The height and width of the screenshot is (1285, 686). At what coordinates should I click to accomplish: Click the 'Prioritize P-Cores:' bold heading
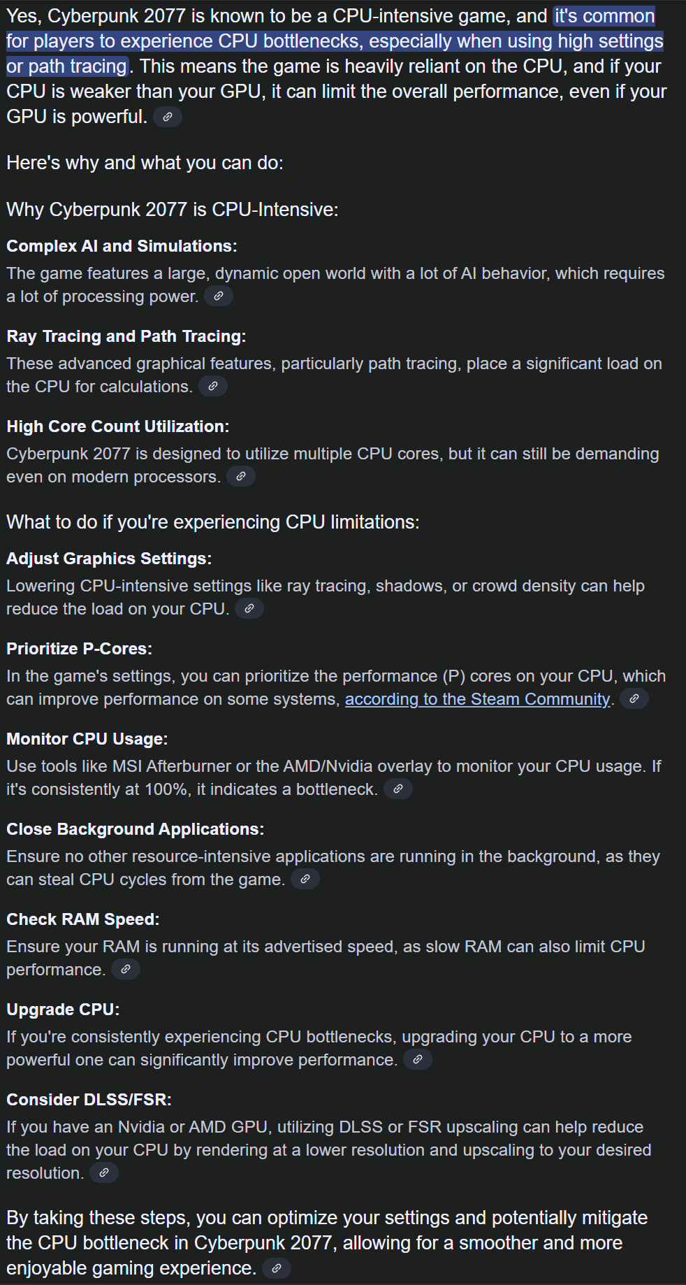[79, 649]
